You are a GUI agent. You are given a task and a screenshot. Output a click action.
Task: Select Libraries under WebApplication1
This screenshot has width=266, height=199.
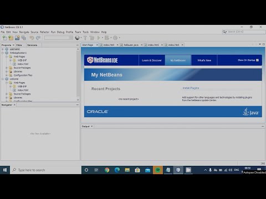point(18,71)
